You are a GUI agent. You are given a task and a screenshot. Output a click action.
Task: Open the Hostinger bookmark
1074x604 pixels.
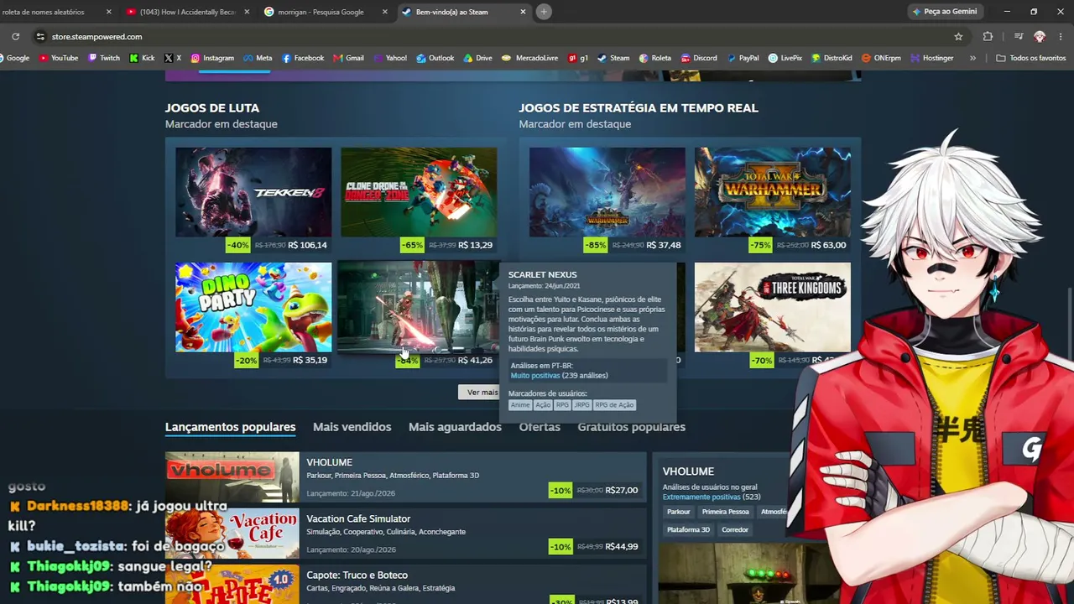pos(931,58)
